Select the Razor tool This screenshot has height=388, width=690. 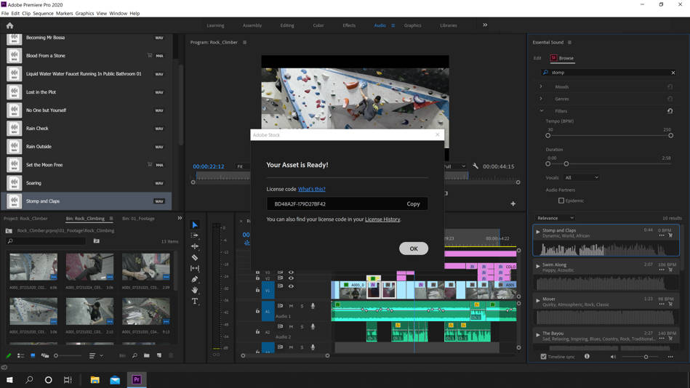pyautogui.click(x=195, y=257)
